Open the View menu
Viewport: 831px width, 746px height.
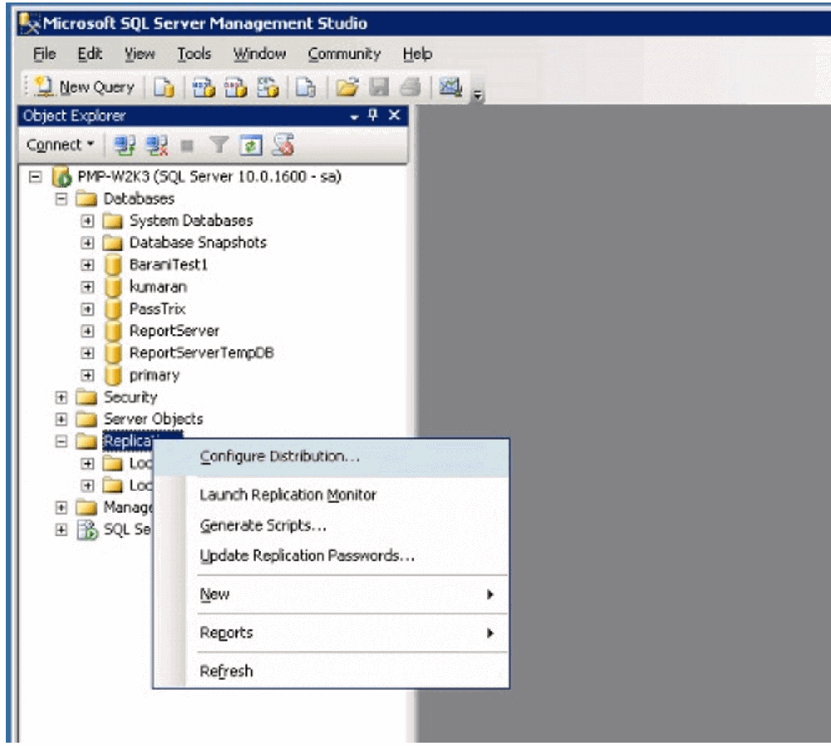click(x=140, y=54)
